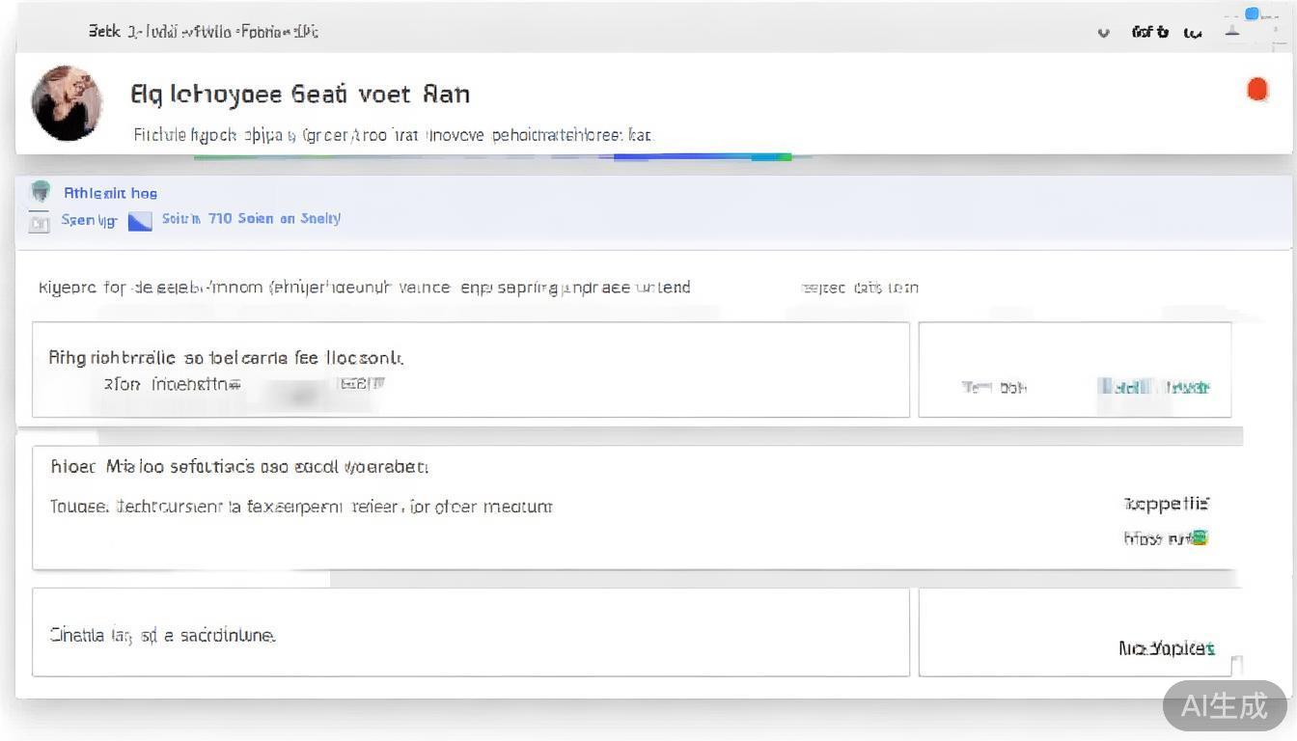This screenshot has height=741, width=1297.
Task: Click the green icon next to 'hfosx'
Action: pyautogui.click(x=1200, y=537)
